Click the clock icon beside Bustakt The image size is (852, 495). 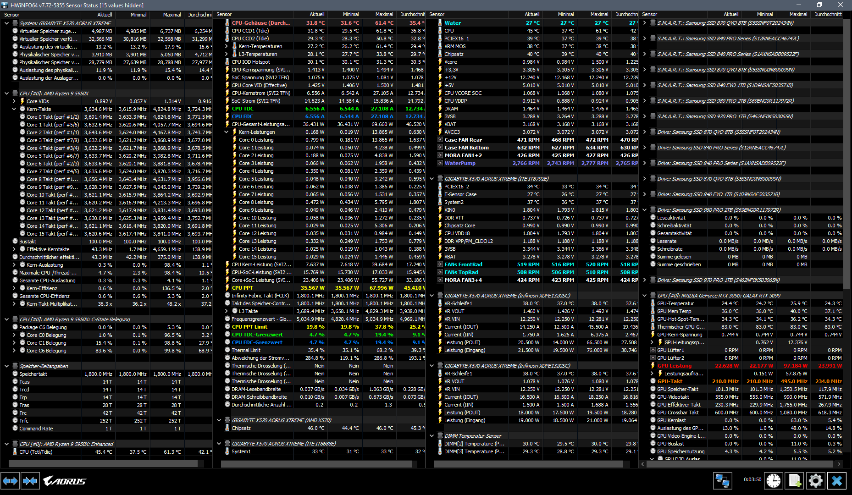pos(15,242)
